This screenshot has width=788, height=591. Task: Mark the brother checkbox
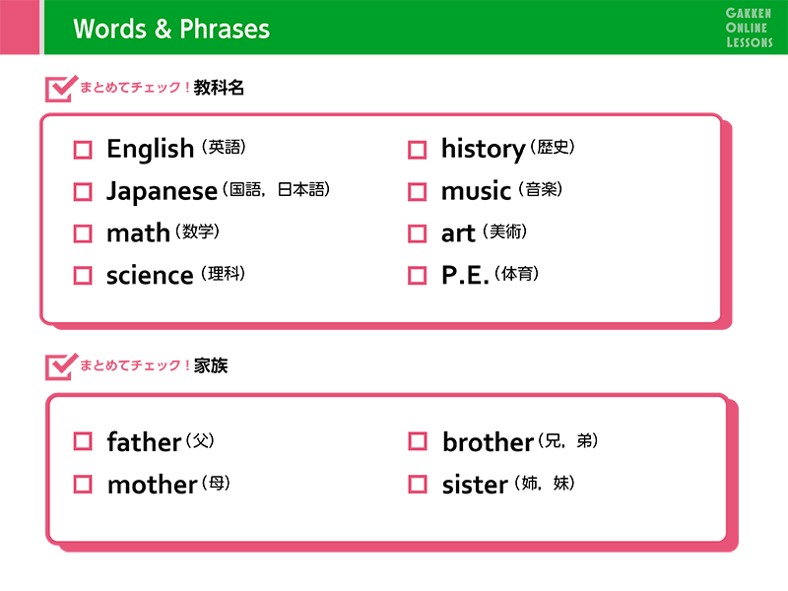(x=417, y=441)
